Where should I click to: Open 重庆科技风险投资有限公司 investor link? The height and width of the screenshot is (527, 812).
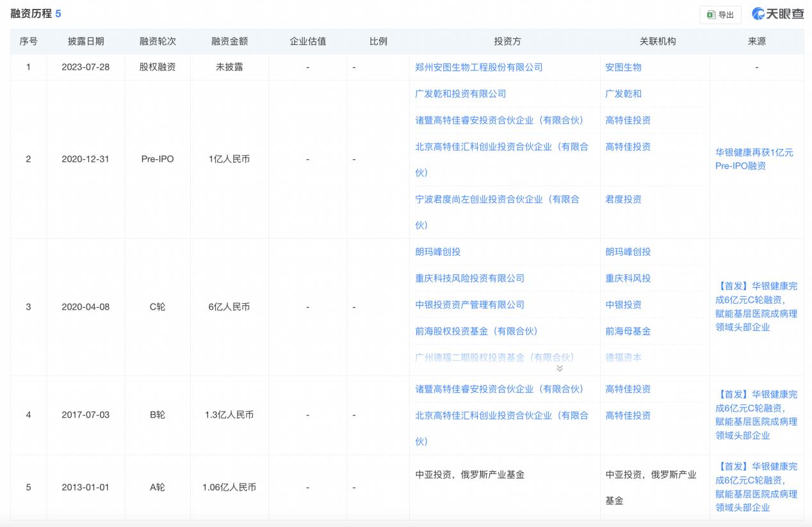pos(469,278)
